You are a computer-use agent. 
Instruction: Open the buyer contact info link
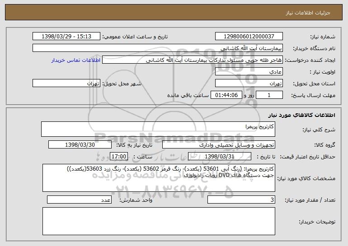point(76,60)
